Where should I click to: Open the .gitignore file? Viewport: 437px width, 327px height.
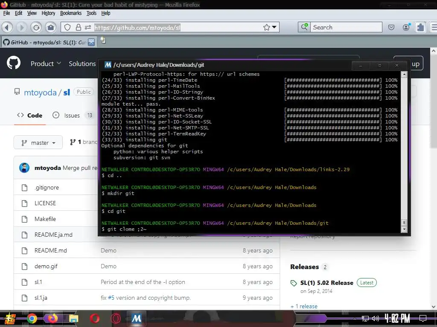click(47, 187)
